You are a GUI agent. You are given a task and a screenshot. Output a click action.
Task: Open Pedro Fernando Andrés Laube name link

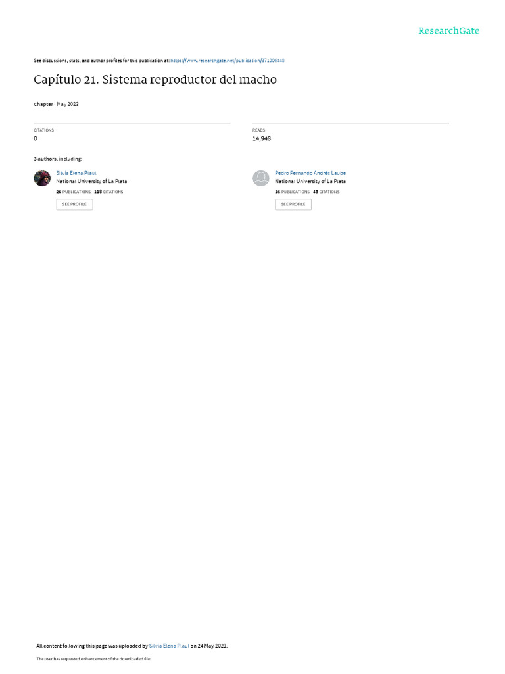pos(310,173)
